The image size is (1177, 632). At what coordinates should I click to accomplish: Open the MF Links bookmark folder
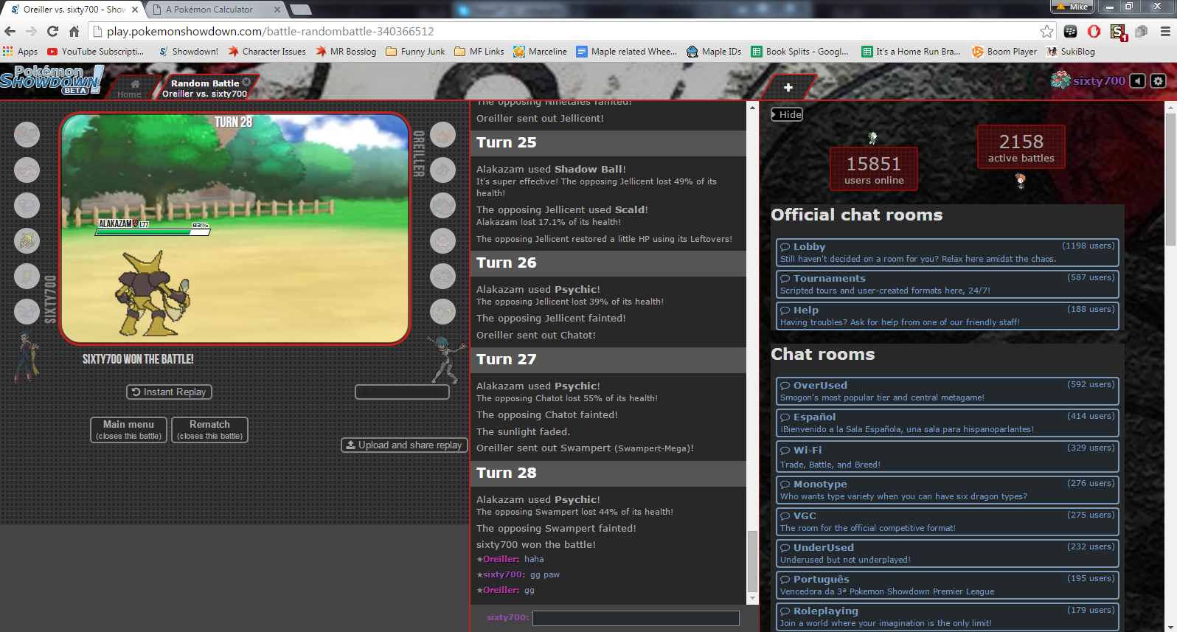479,52
